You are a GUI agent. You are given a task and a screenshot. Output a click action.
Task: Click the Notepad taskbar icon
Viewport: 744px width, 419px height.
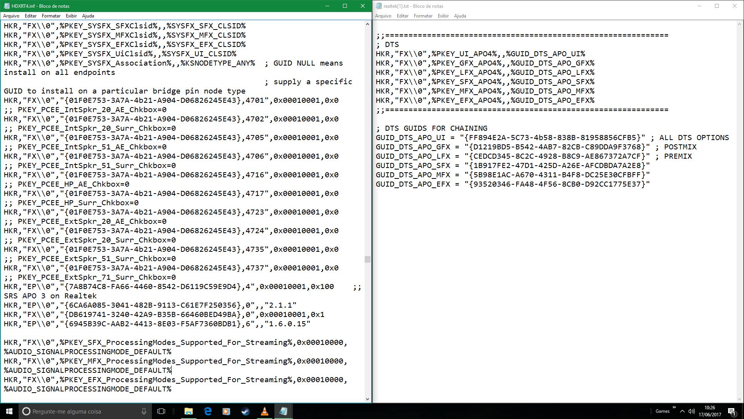283,411
